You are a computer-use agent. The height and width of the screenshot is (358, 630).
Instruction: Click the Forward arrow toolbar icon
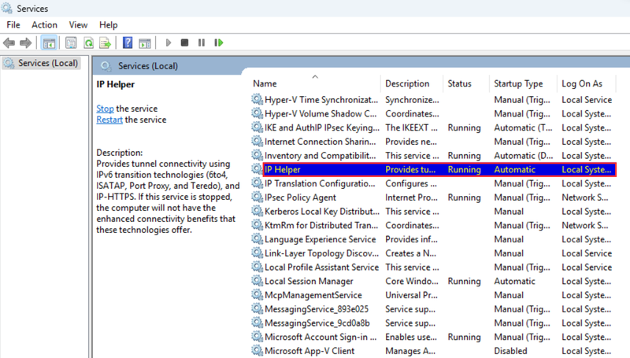pos(26,42)
